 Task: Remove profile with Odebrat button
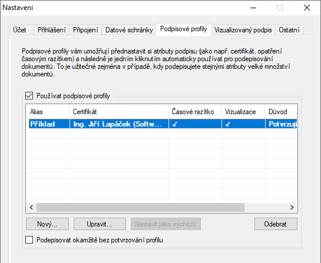tap(276, 224)
